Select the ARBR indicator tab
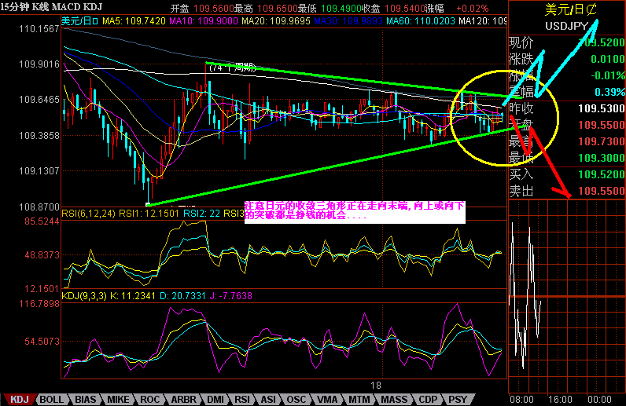This screenshot has width=626, height=406. point(183,399)
